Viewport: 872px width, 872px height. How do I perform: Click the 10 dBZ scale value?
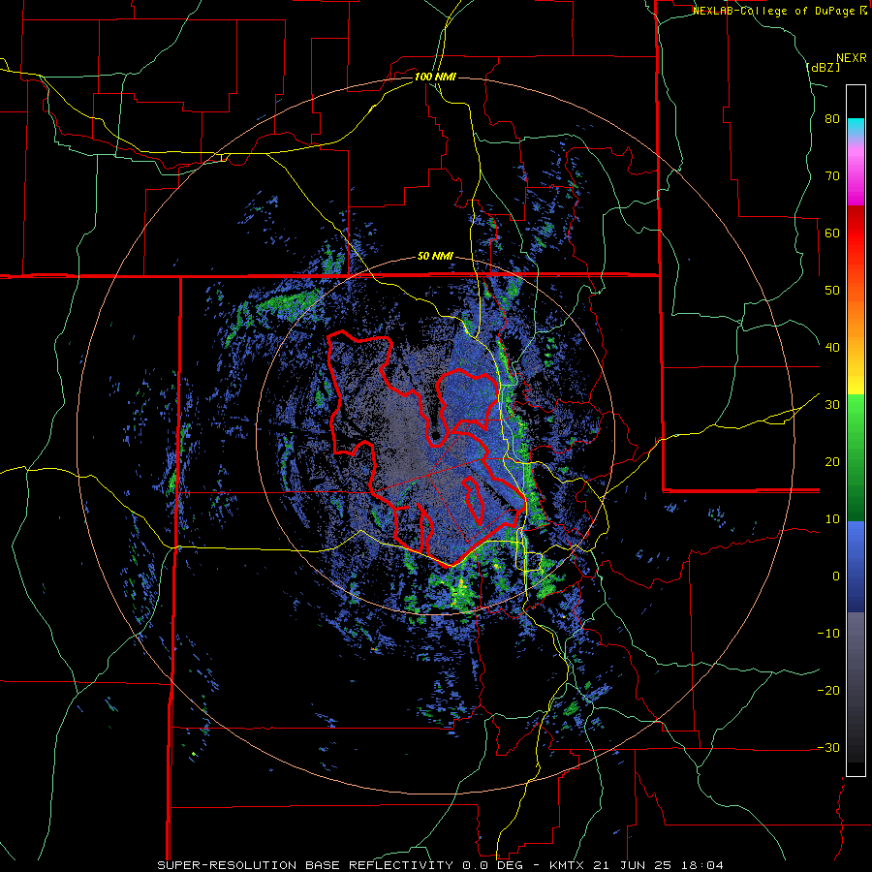click(832, 519)
